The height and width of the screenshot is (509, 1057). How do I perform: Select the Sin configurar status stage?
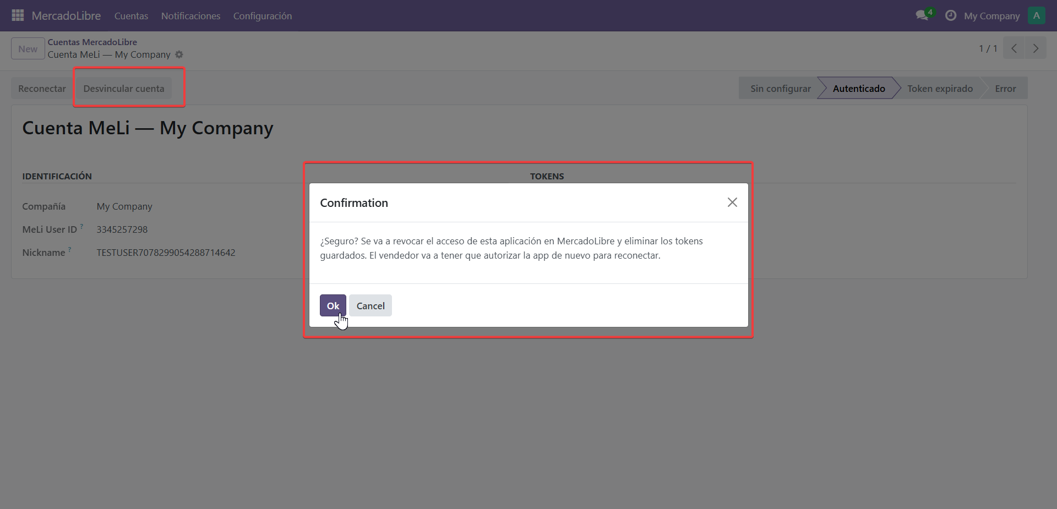(x=780, y=89)
